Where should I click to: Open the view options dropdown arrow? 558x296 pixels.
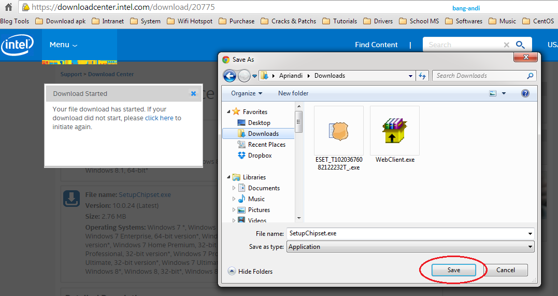tap(504, 93)
